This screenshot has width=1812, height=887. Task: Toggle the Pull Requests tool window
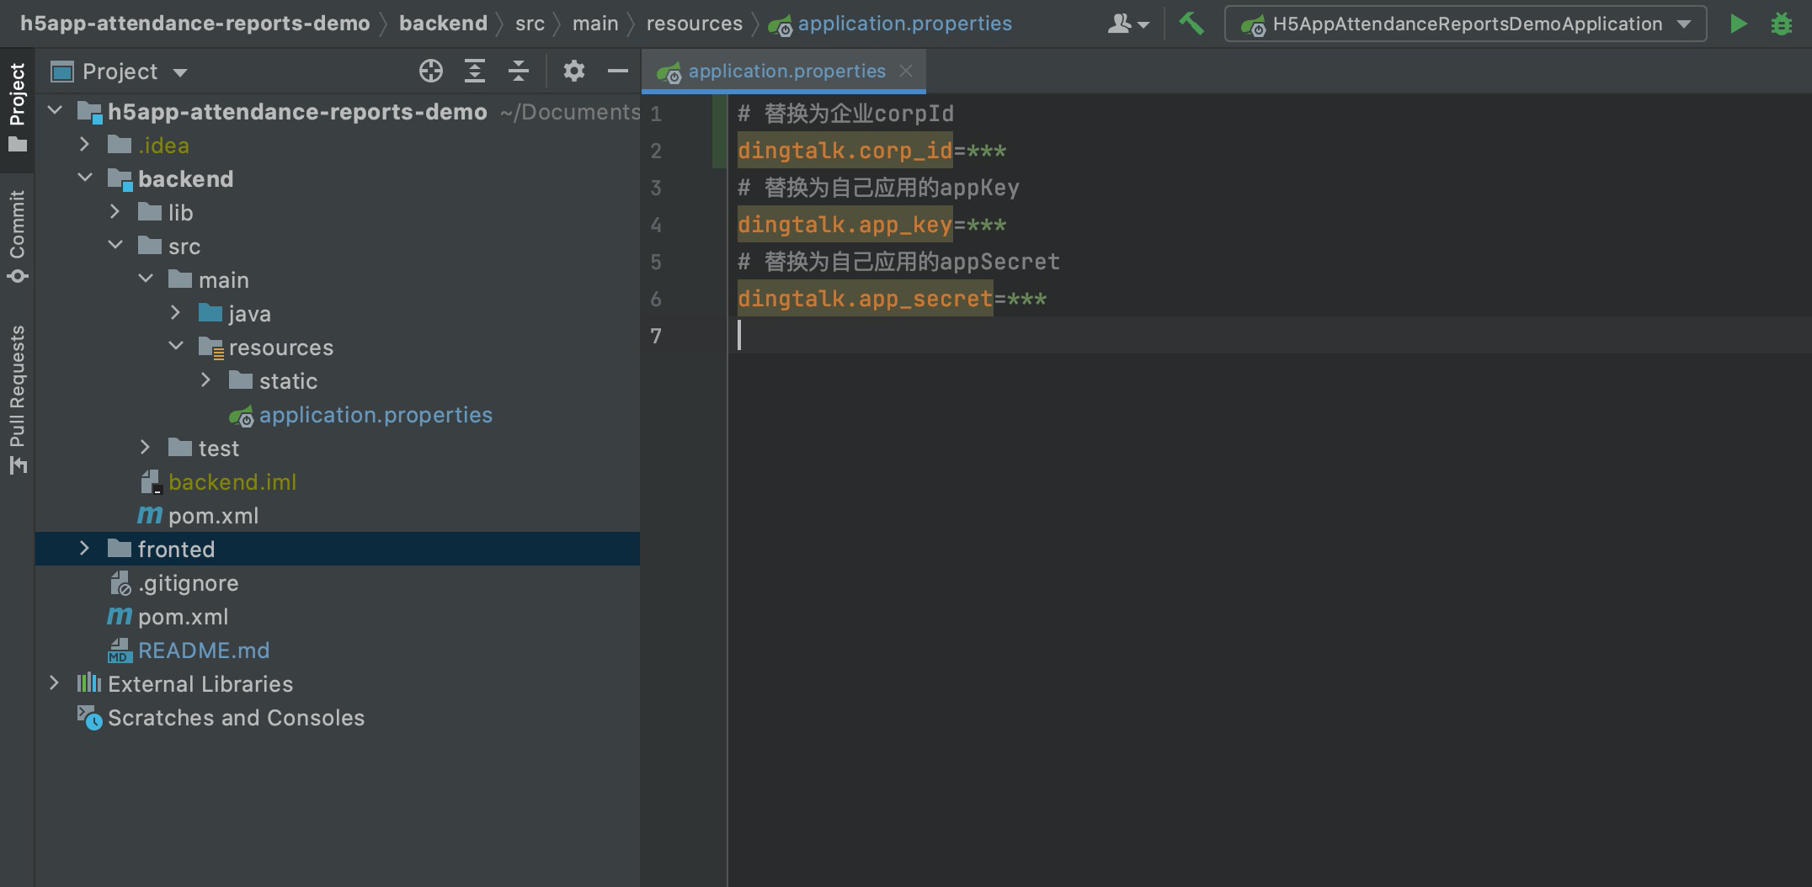[x=17, y=396]
